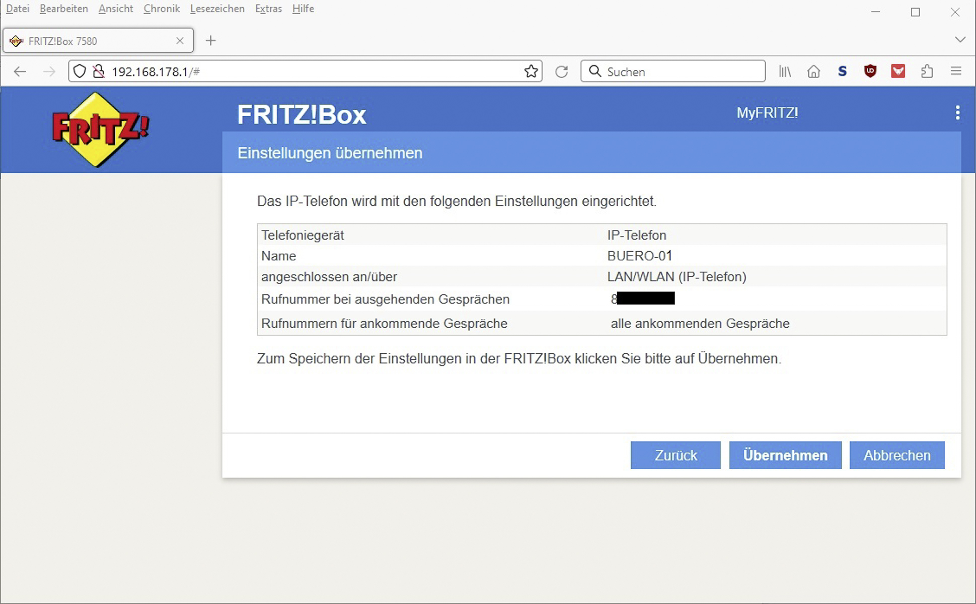Minimize the browser window
The image size is (976, 604).
click(875, 12)
